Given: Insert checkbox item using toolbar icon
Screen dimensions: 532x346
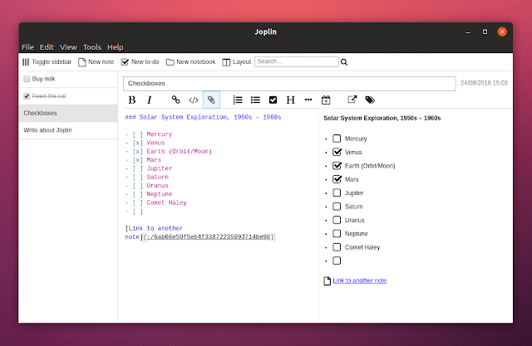Looking at the screenshot, I should (x=273, y=100).
